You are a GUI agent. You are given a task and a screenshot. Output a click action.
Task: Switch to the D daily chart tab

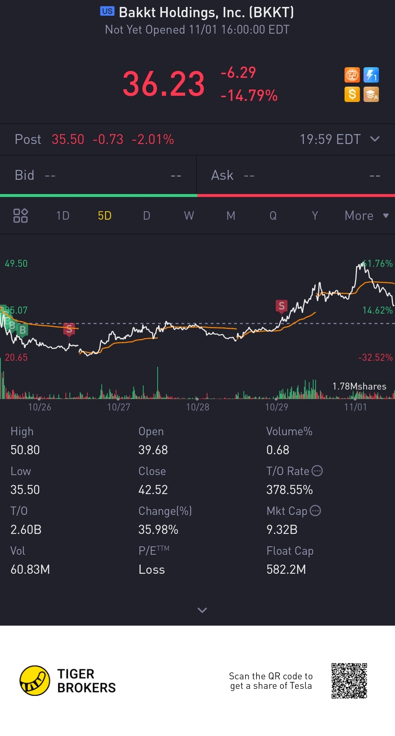pyautogui.click(x=147, y=216)
